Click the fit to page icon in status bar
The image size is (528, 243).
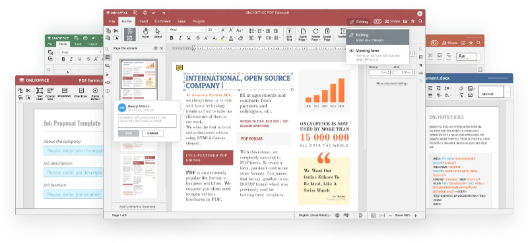point(374,215)
